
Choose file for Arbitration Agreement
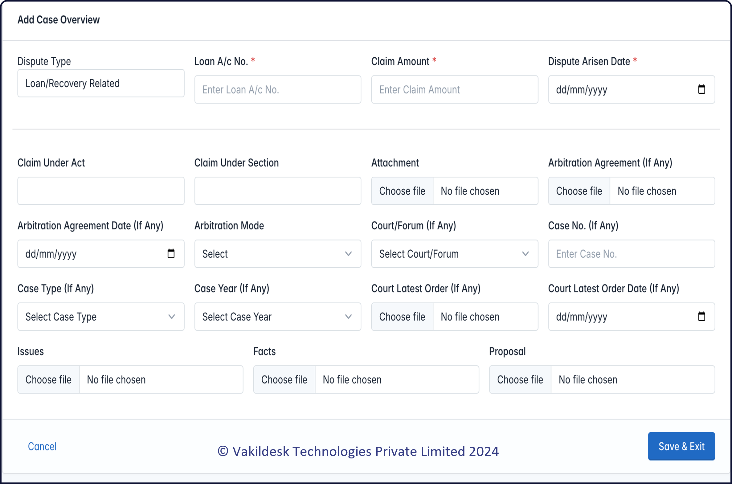tap(579, 191)
